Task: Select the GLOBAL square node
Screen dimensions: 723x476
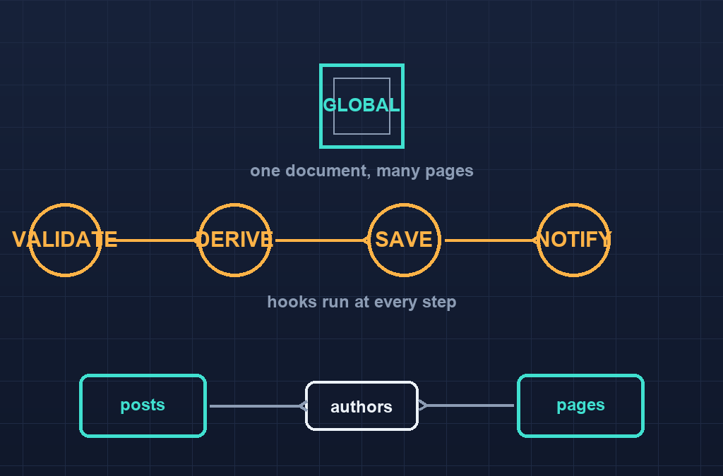Action: [362, 106]
